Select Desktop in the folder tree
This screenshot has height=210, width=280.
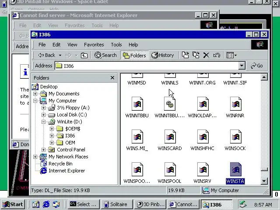tap(49, 87)
